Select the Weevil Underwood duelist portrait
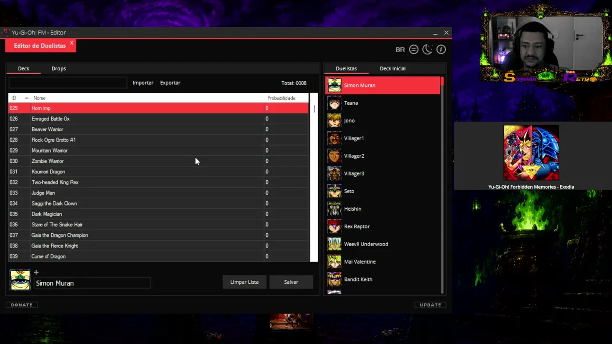612x344 pixels. coord(334,244)
